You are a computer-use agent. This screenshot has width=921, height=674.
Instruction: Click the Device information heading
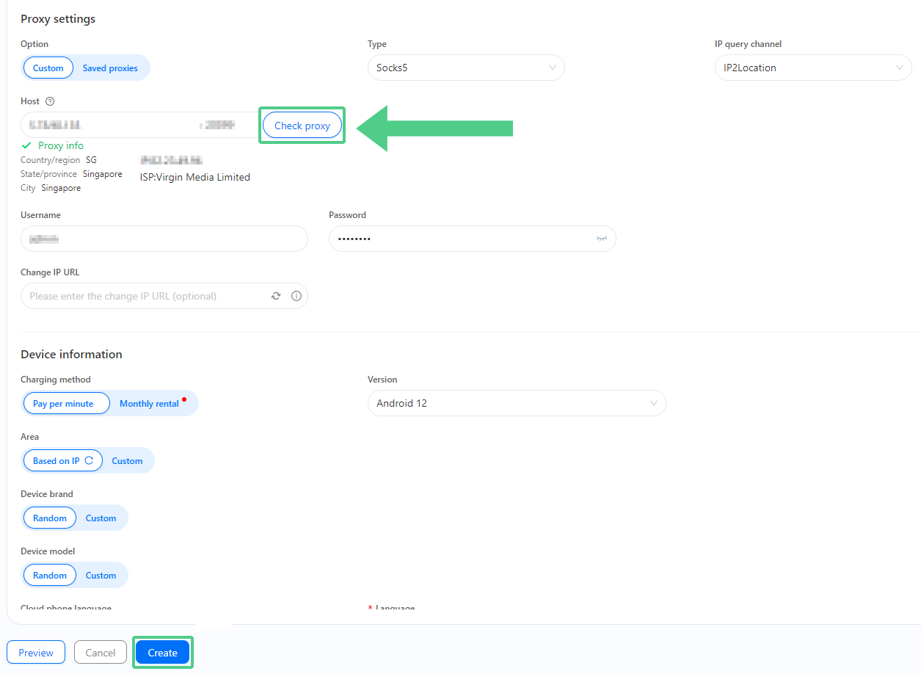(x=71, y=354)
